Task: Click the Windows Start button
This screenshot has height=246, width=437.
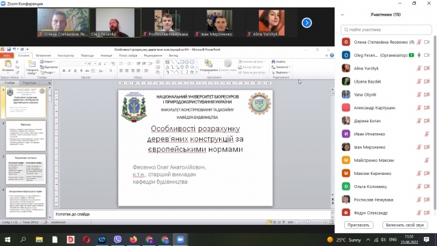Action: [8, 239]
